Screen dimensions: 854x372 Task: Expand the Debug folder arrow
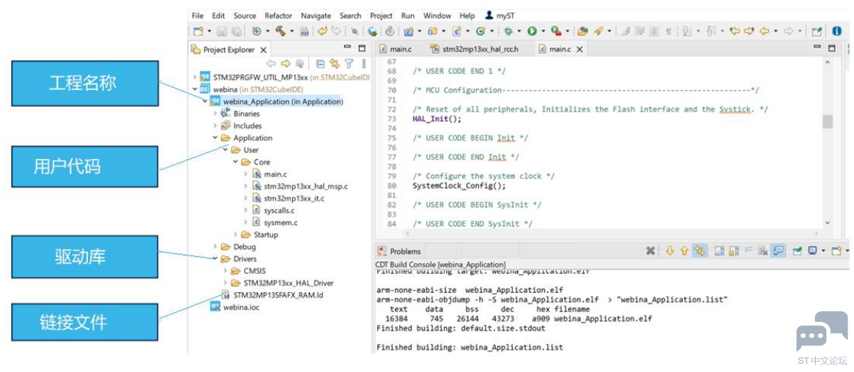coord(215,247)
